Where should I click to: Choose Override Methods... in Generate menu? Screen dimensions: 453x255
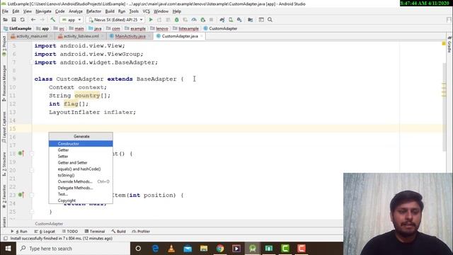pyautogui.click(x=81, y=181)
